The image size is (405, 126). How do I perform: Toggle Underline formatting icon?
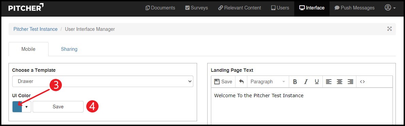tap(317, 82)
